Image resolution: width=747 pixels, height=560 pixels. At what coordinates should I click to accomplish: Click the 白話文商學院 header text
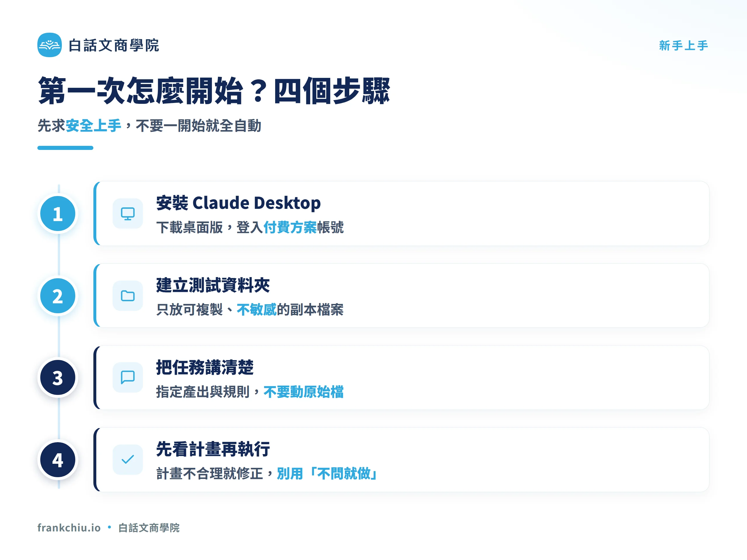pos(114,45)
